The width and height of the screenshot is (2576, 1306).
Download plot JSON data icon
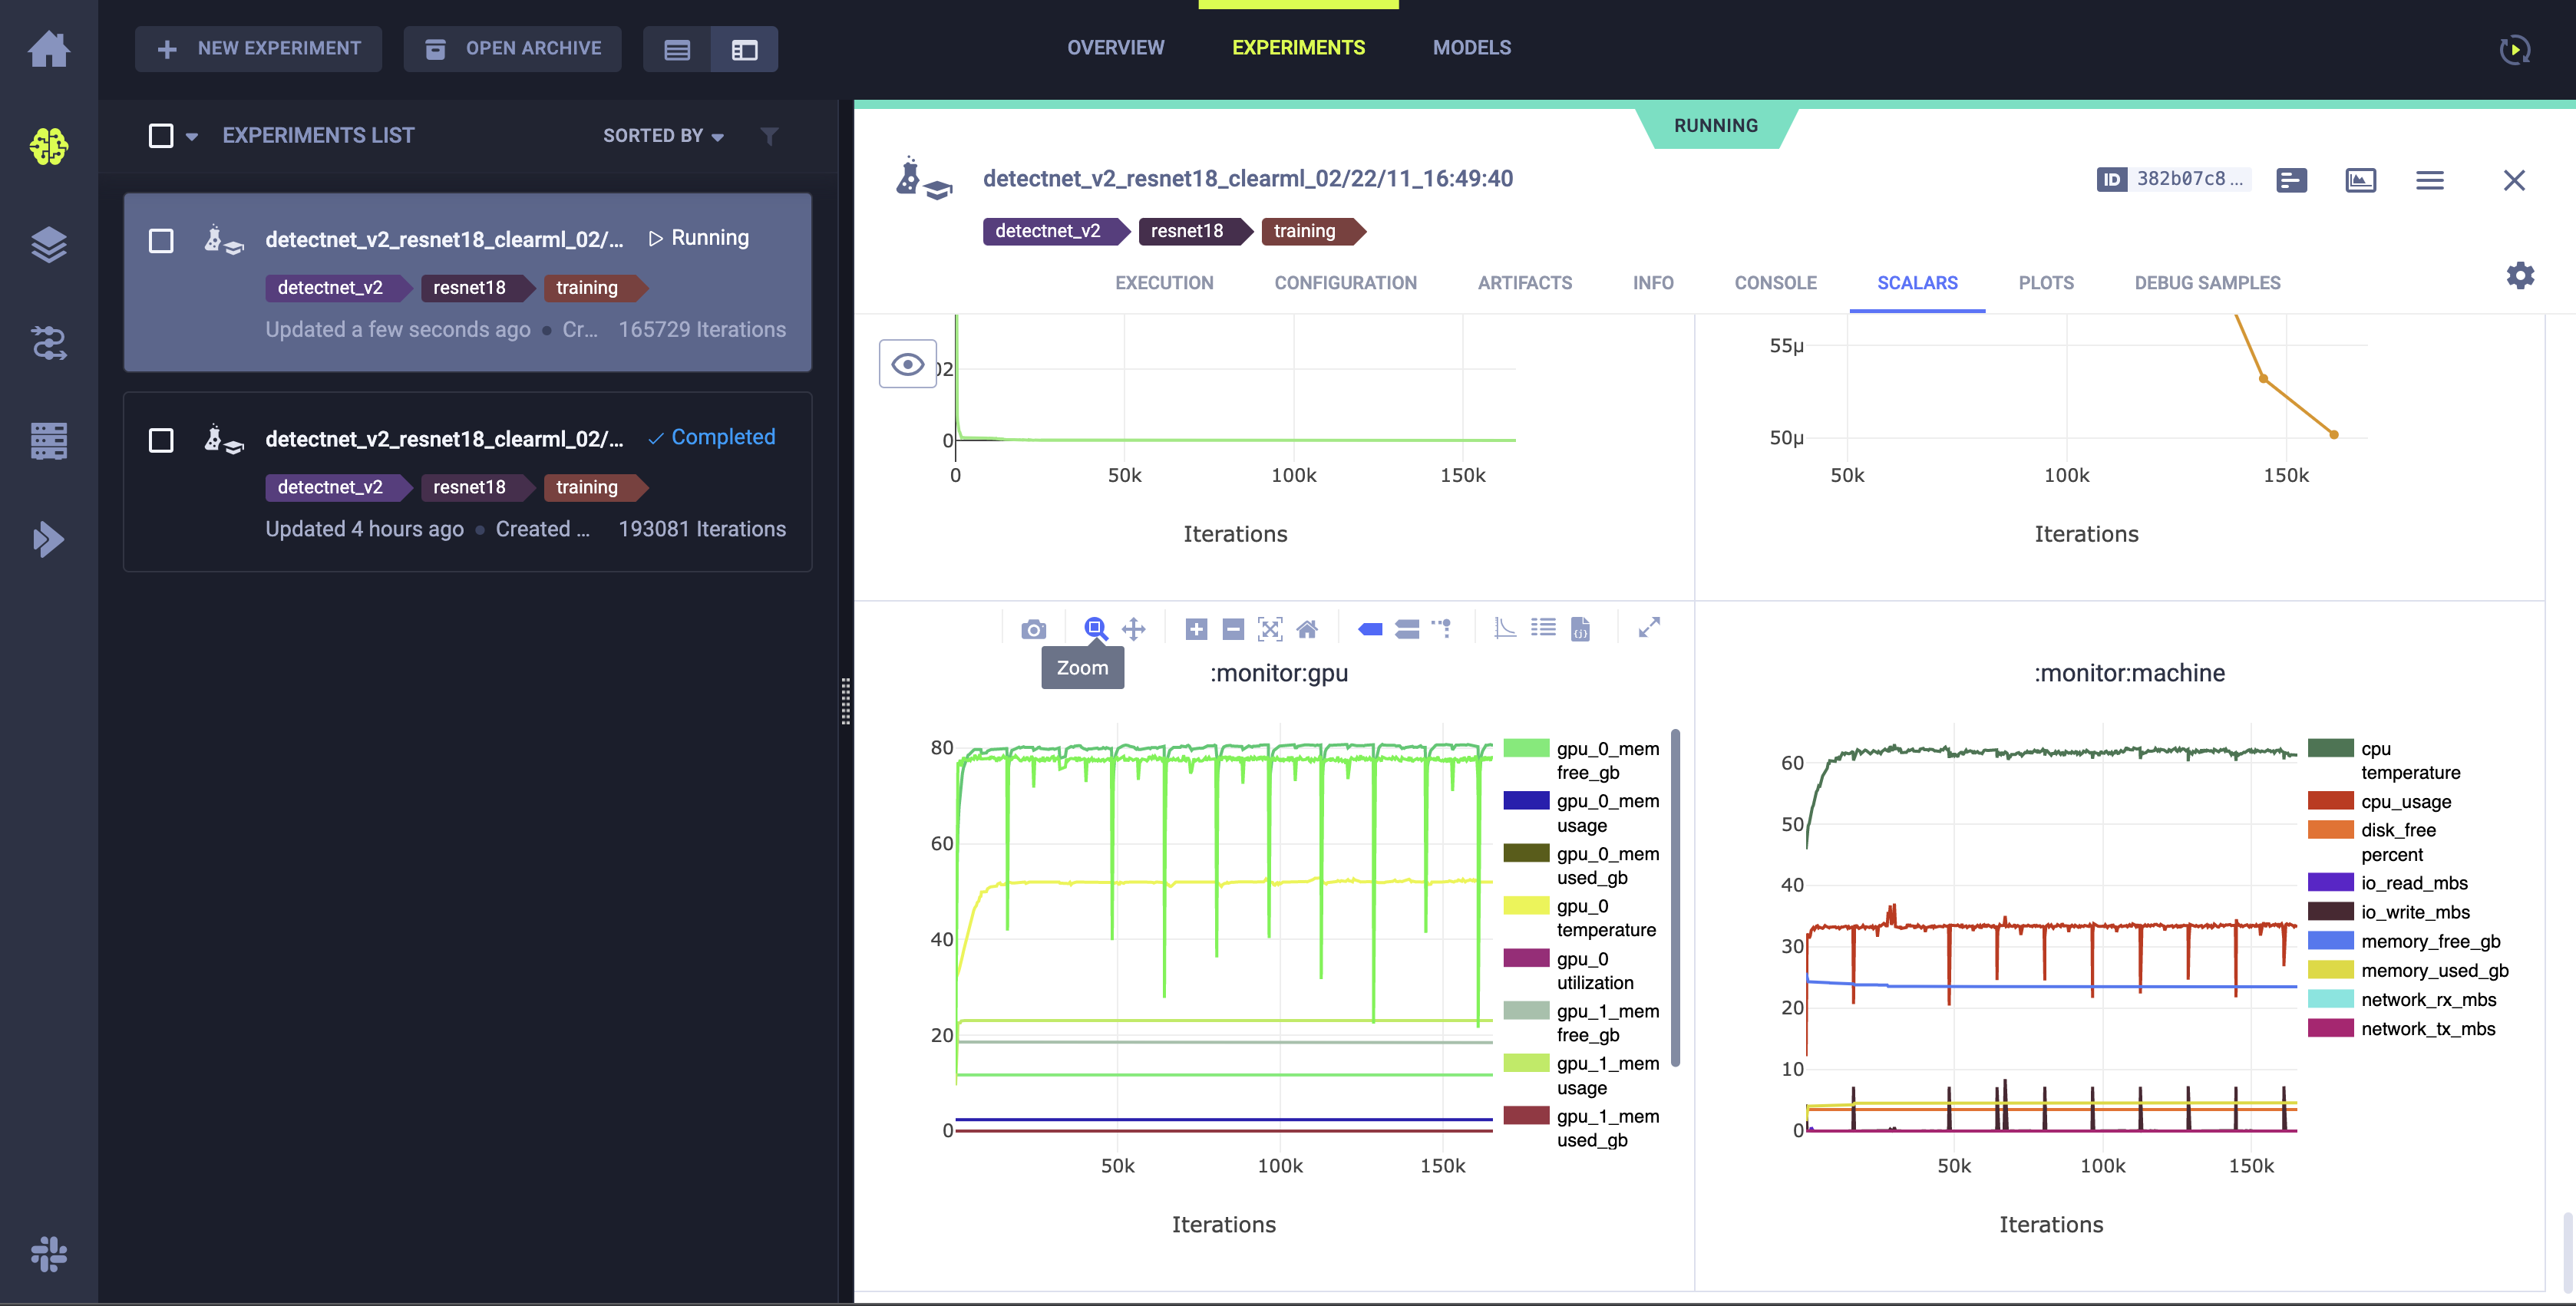click(x=1580, y=628)
